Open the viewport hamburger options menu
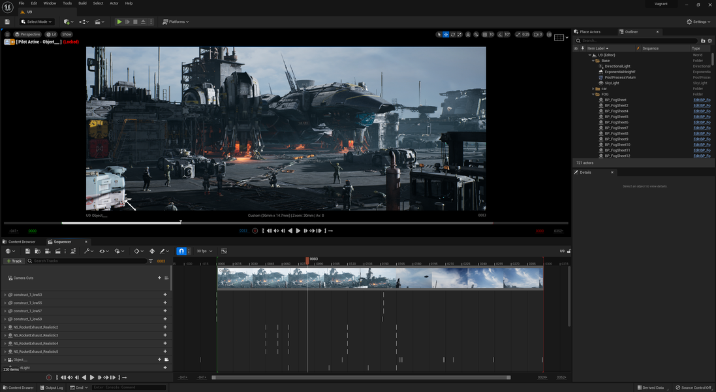The image size is (716, 392). click(x=7, y=34)
